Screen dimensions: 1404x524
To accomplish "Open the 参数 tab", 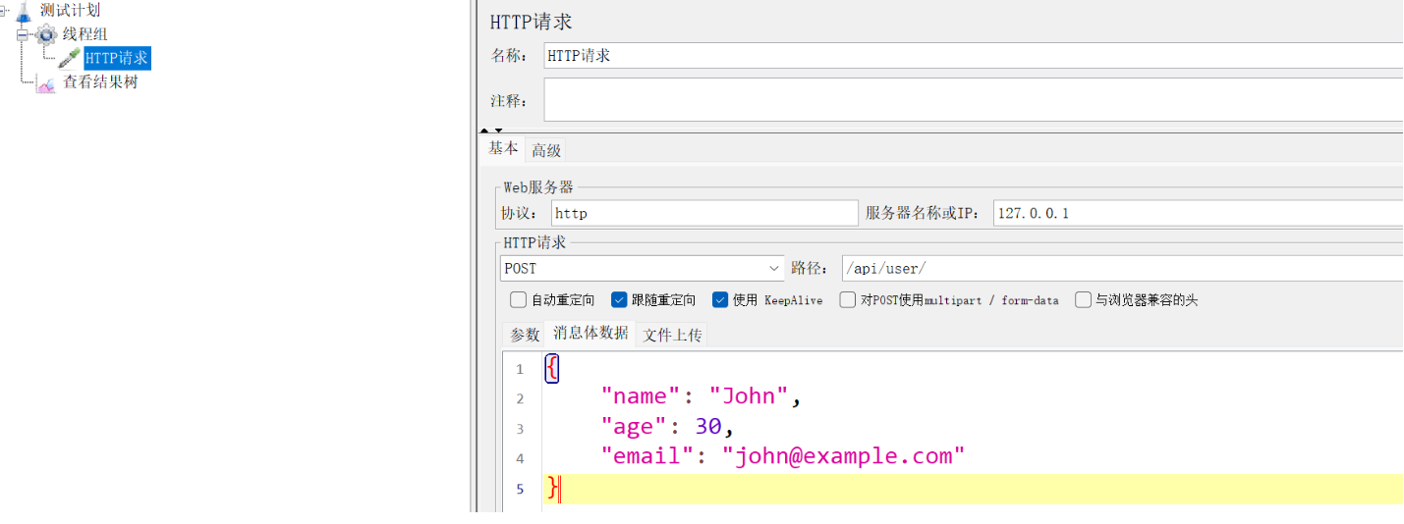I will (x=525, y=335).
